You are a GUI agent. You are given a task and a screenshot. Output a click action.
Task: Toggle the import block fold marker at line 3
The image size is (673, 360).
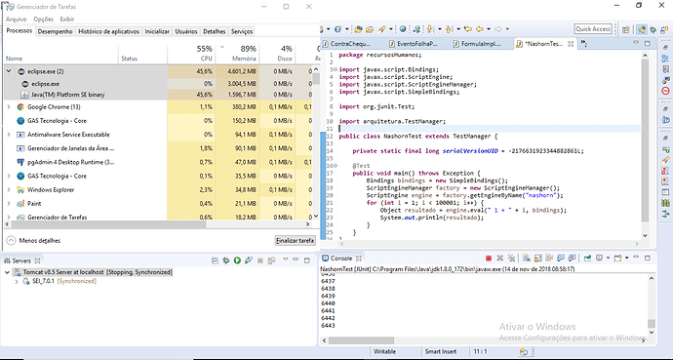(x=335, y=69)
